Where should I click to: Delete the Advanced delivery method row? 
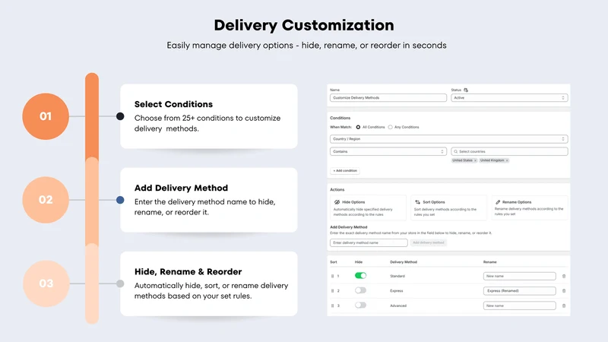pos(564,306)
